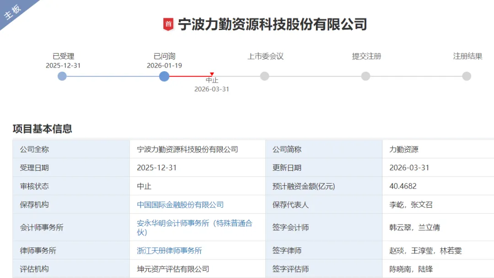This screenshot has height=278, width=494.
Task: Click the 律师事务所 label cell
Action: pos(71,251)
